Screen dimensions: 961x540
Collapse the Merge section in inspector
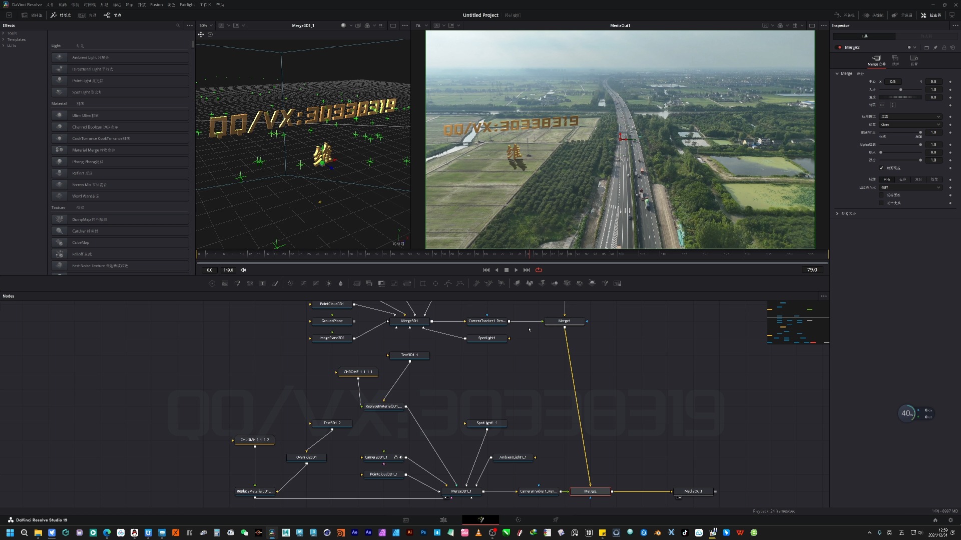[837, 73]
